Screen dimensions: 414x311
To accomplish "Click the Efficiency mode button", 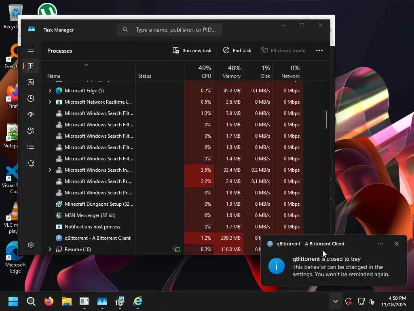I will 283,51.
